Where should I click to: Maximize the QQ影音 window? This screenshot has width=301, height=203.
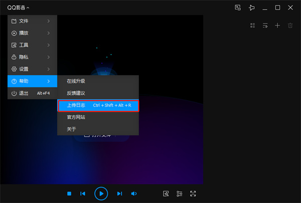(x=277, y=8)
